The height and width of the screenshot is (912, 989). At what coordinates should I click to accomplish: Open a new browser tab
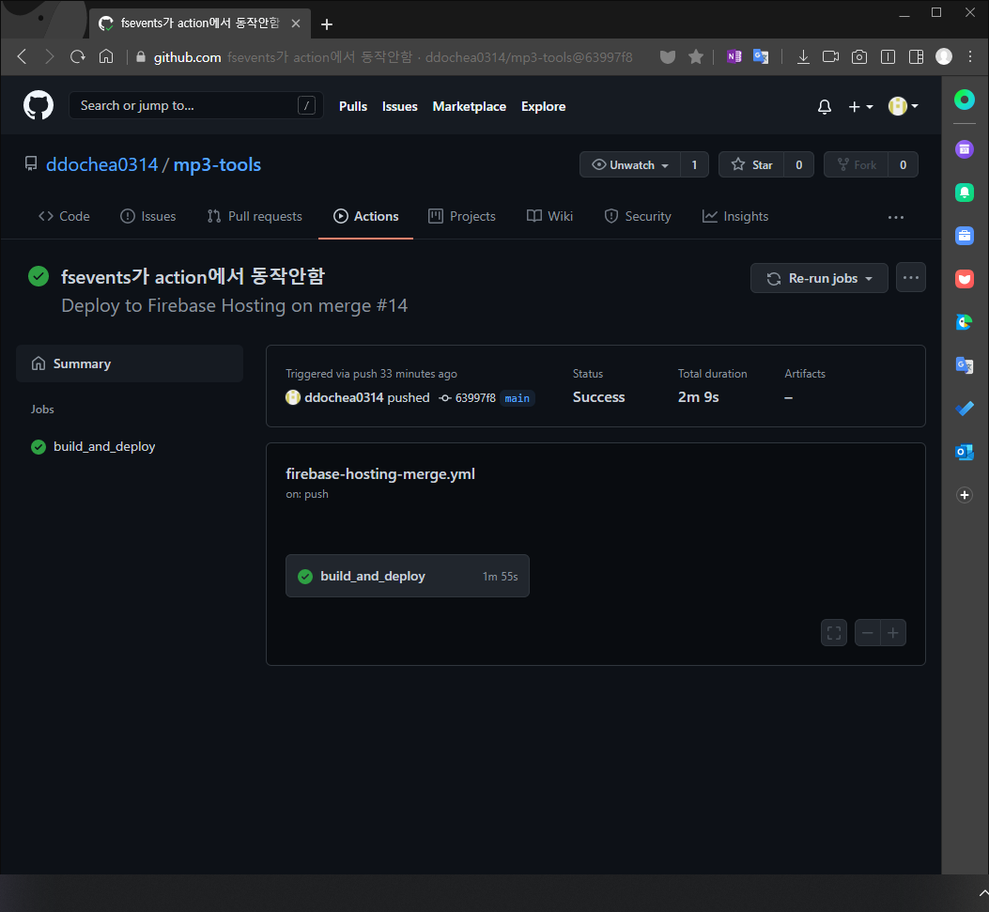[326, 24]
